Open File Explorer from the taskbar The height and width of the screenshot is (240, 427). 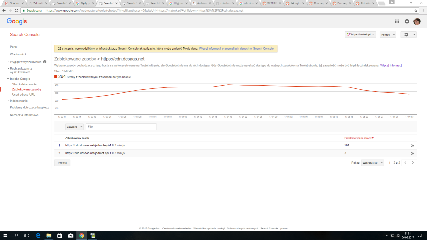point(49,235)
